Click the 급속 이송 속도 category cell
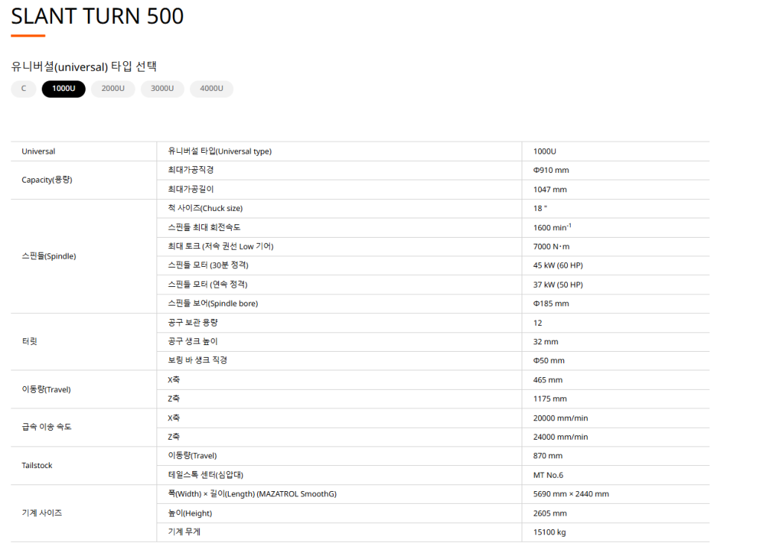This screenshot has height=553, width=763. tap(46, 428)
